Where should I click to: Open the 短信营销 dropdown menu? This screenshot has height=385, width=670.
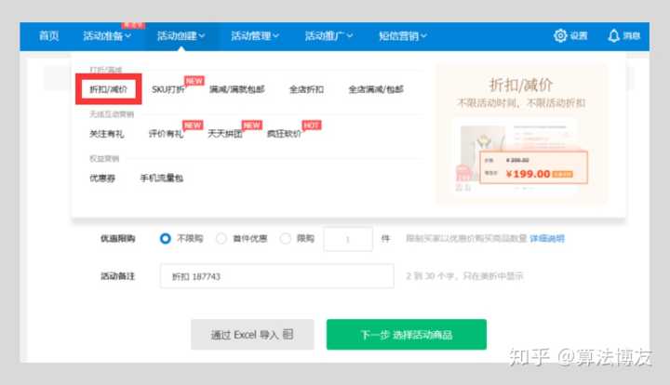403,36
